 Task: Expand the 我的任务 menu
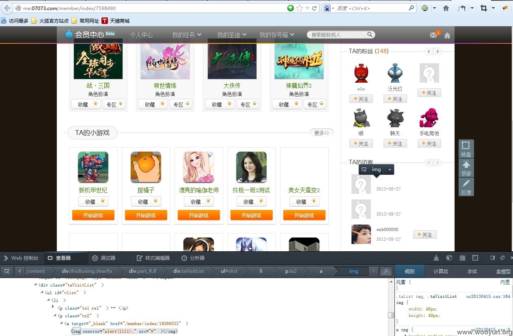[x=187, y=35]
